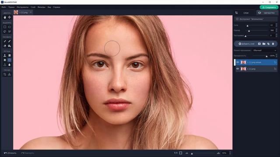Select the healing patch tool beside the stamp
Screen dimensions: 280x157
pyautogui.click(x=10, y=55)
